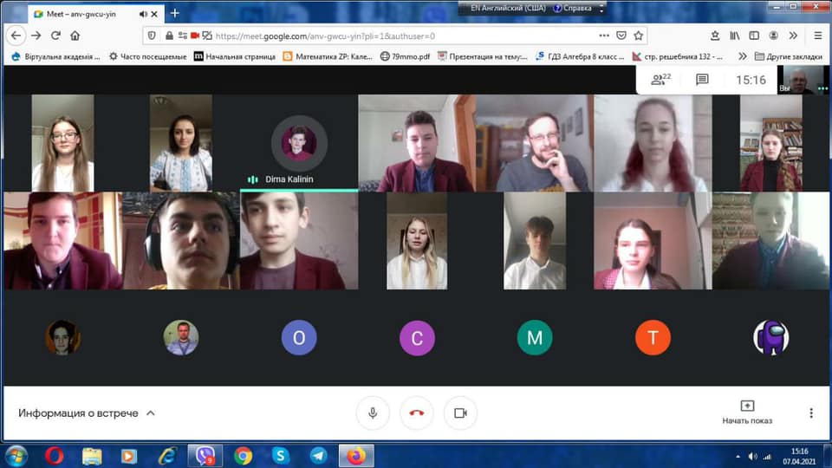Screen dimensions: 832x468
Task: Open 'стр. решебника 132' bookmark
Action: click(x=677, y=56)
